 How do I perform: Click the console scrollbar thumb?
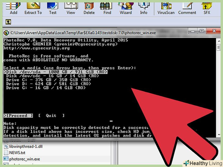point(219,47)
